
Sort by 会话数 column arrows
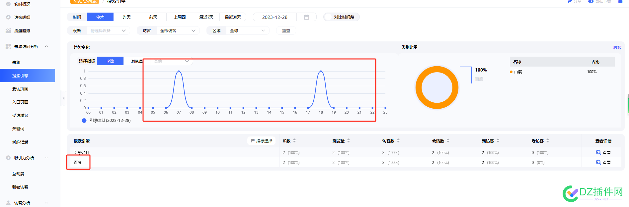pyautogui.click(x=448, y=141)
